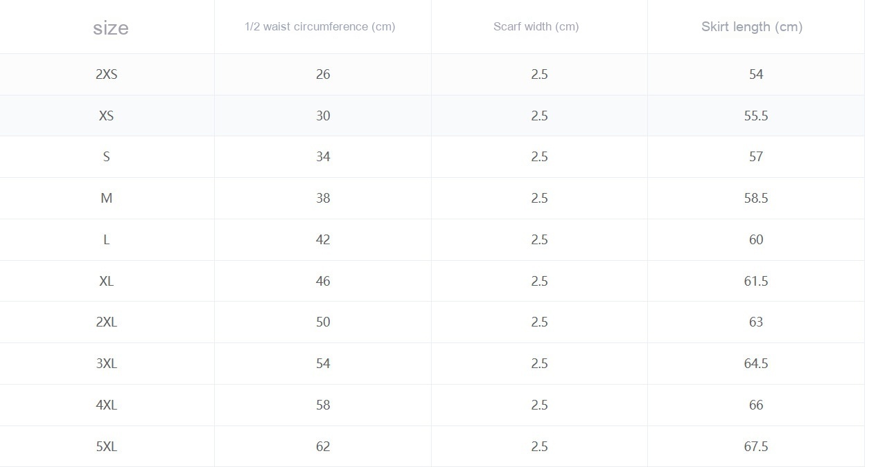The height and width of the screenshot is (467, 869).
Task: Click the skirt length value 58.5
Action: click(x=756, y=199)
